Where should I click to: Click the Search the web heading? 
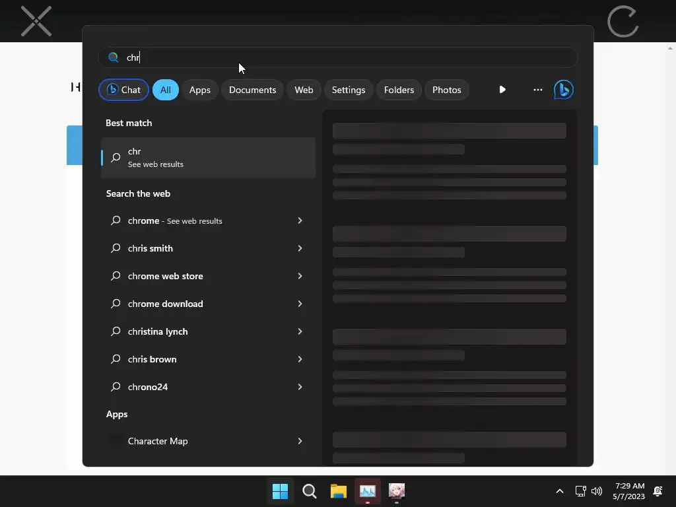tap(138, 193)
